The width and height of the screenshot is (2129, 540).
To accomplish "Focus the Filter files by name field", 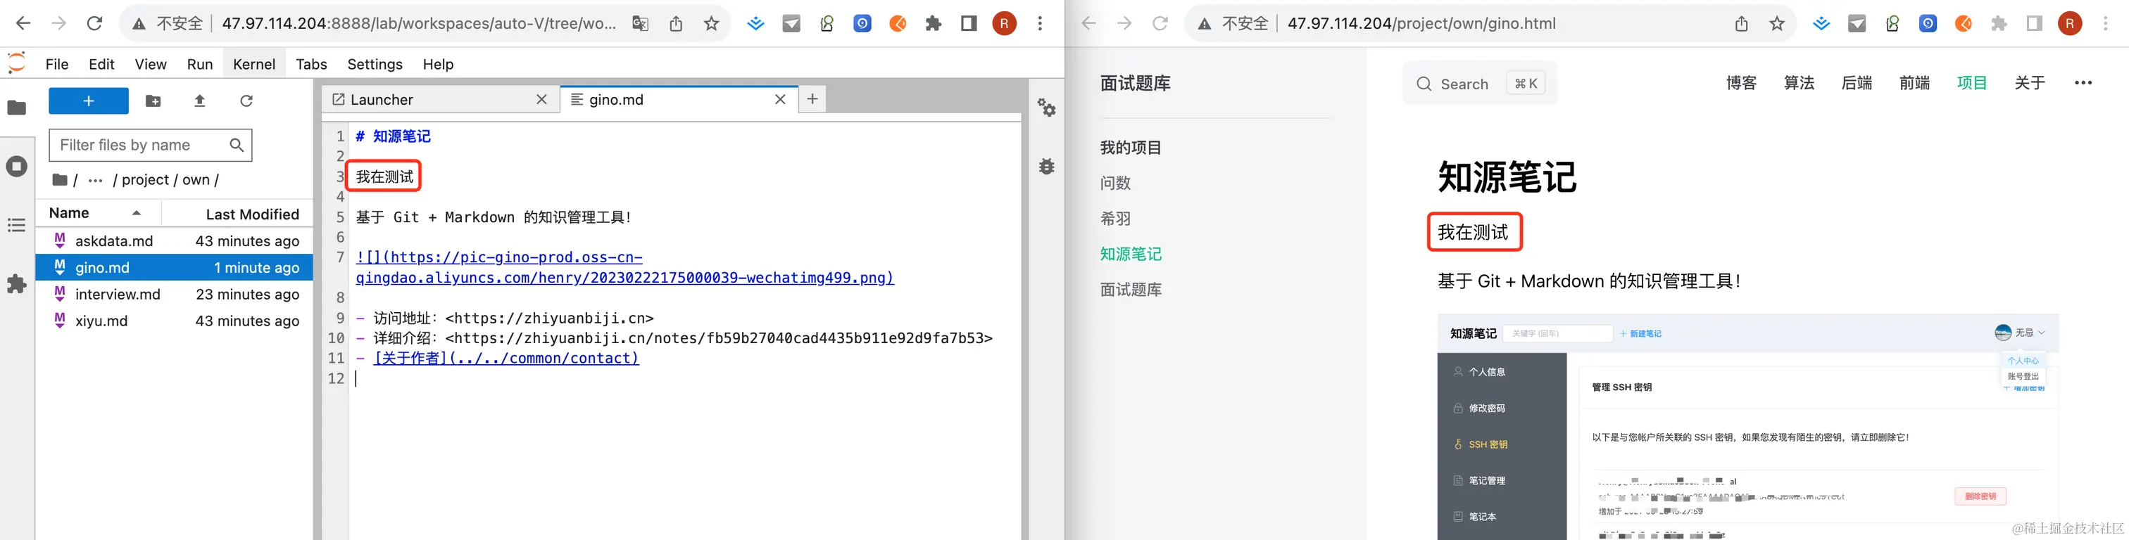I will pyautogui.click(x=151, y=146).
